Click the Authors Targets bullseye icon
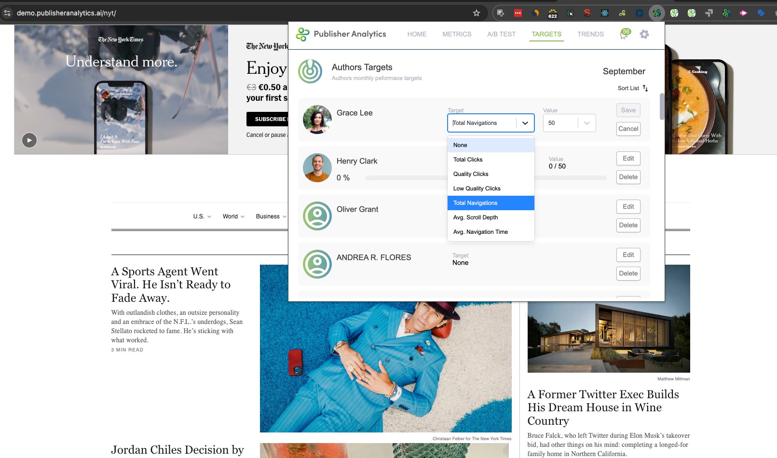Viewport: 777px width, 458px height. 310,71
